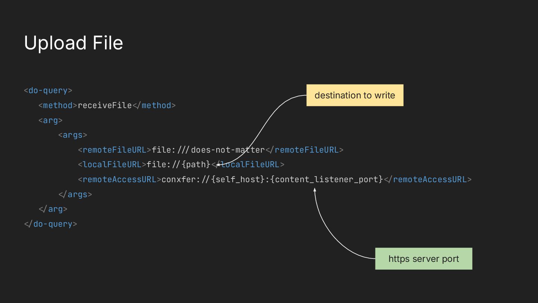Click the closing remoteFileURL tag
This screenshot has width=538, height=303.
304,150
